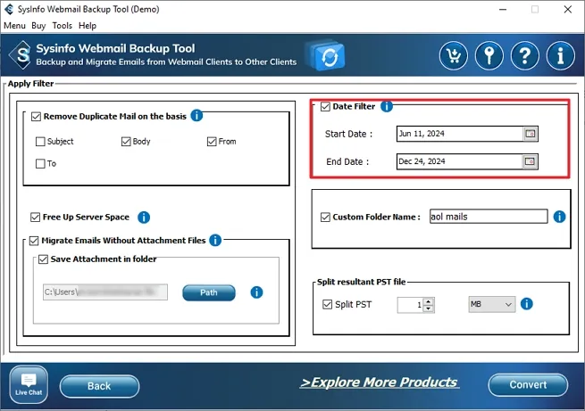Image resolution: width=585 pixels, height=411 pixels.
Task: Show info for Custom Folder Name
Action: click(x=559, y=217)
